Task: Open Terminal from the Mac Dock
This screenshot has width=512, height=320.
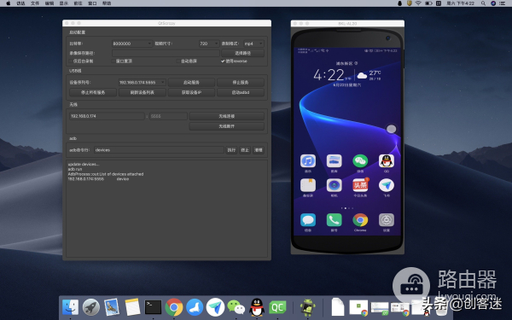Action: coord(153,307)
